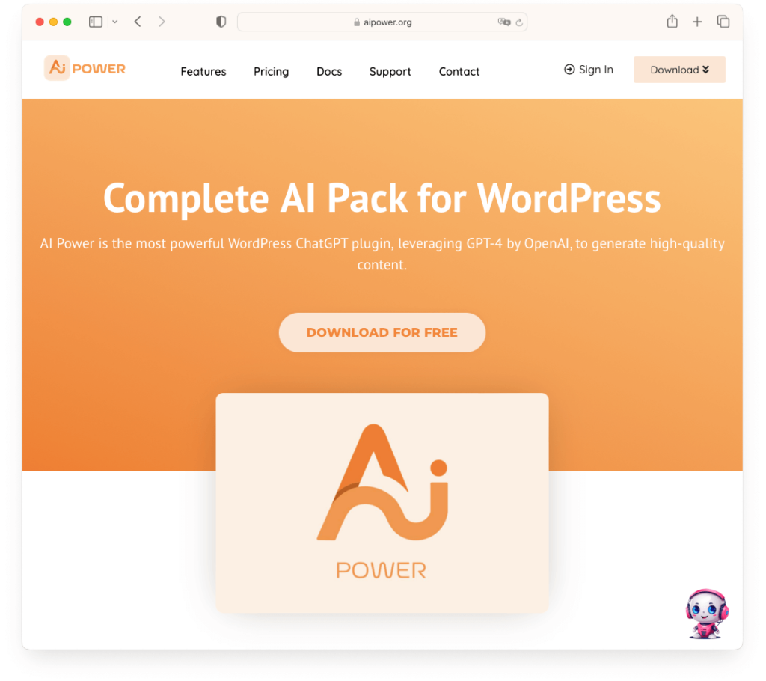Click the Sign In link
Screen dimensions: 766x681
589,70
